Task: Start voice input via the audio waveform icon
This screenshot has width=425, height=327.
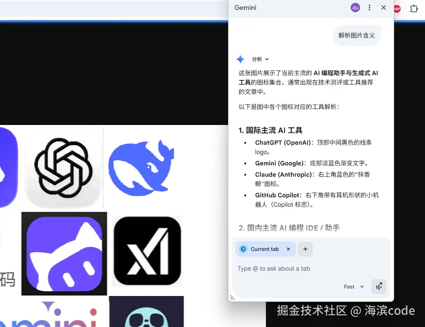Action: click(x=379, y=286)
